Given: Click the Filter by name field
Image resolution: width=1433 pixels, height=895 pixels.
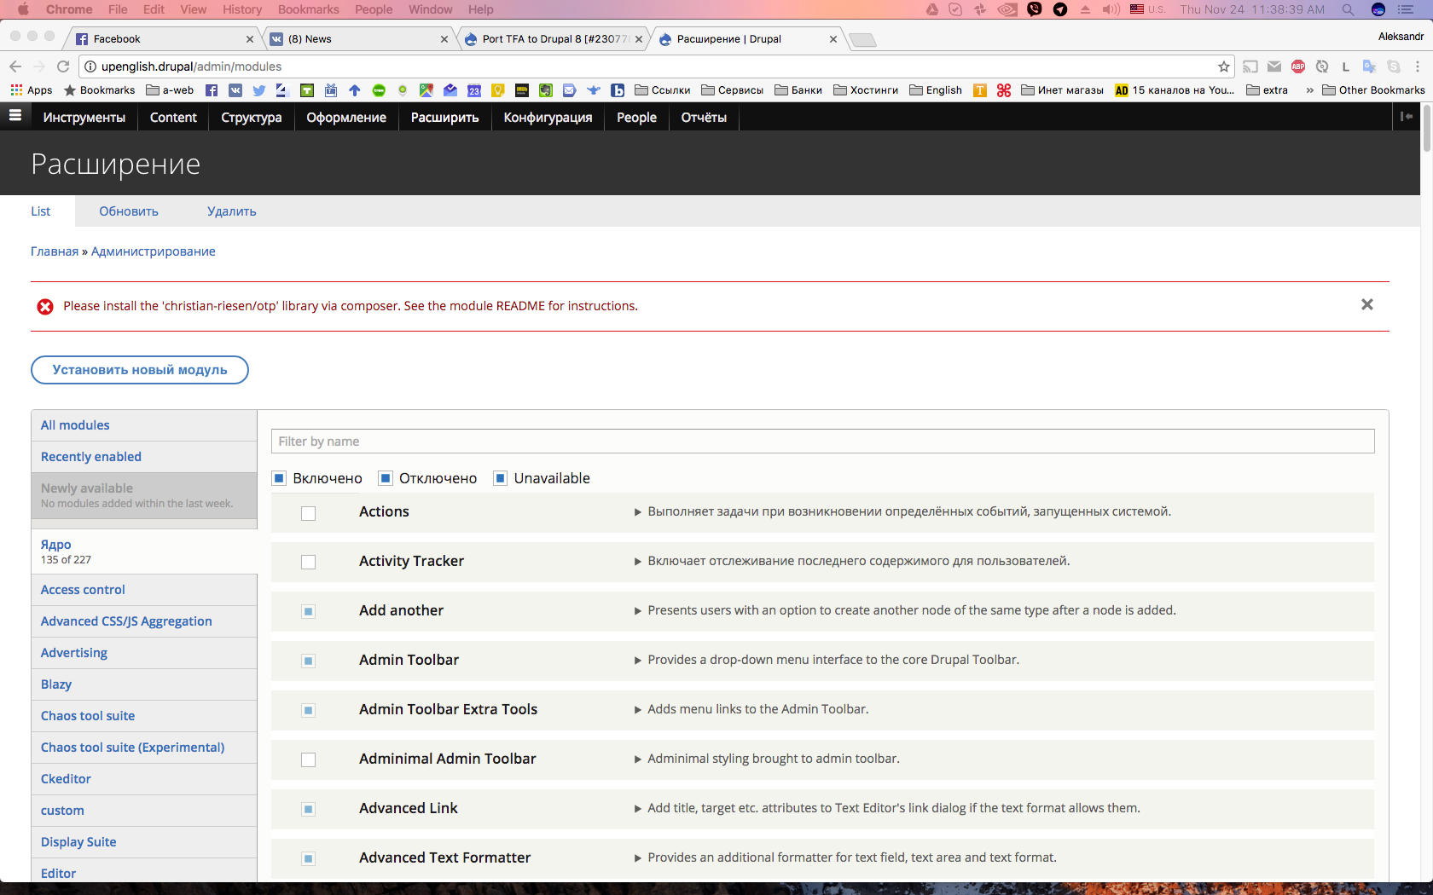Looking at the screenshot, I should [x=822, y=442].
